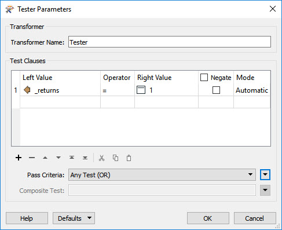Toggle the Negate header checkbox
Screen dimensions: 282x230
pos(204,78)
